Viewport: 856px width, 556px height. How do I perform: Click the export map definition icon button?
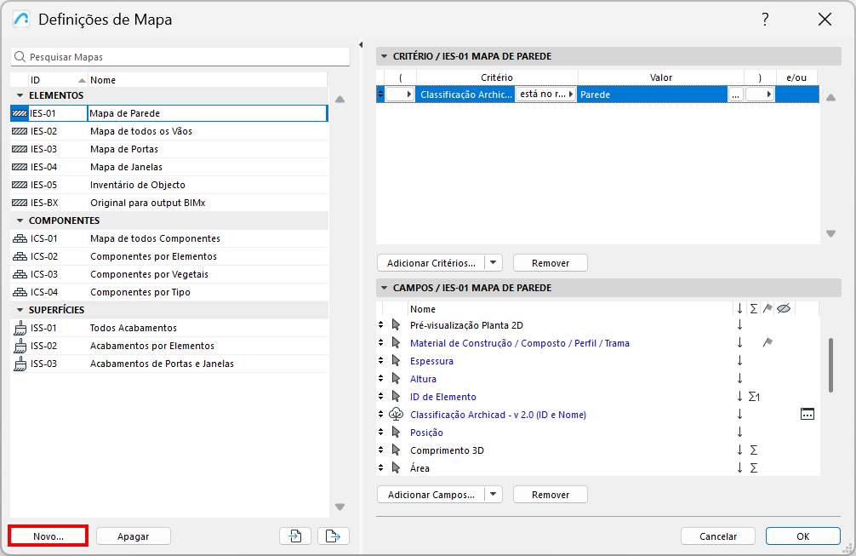tap(333, 536)
